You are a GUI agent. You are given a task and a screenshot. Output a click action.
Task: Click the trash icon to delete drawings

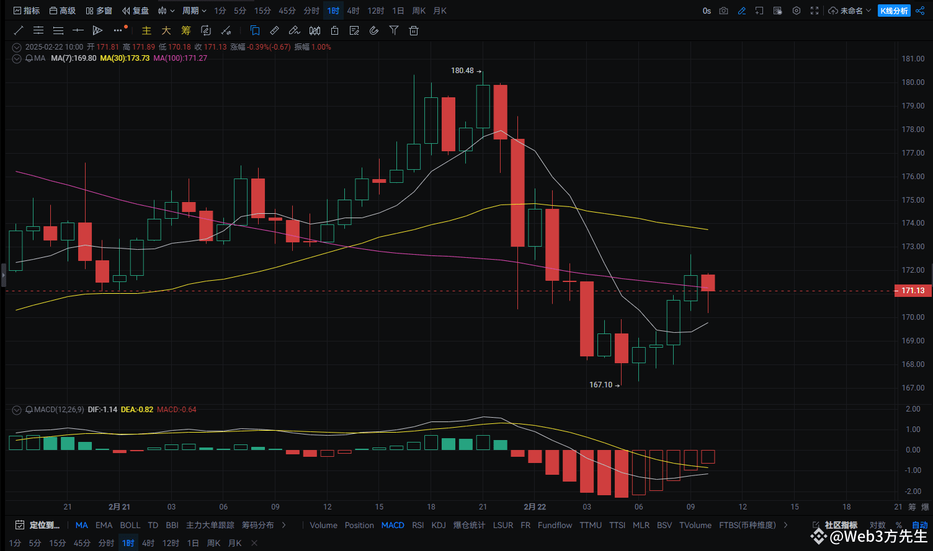tap(414, 30)
